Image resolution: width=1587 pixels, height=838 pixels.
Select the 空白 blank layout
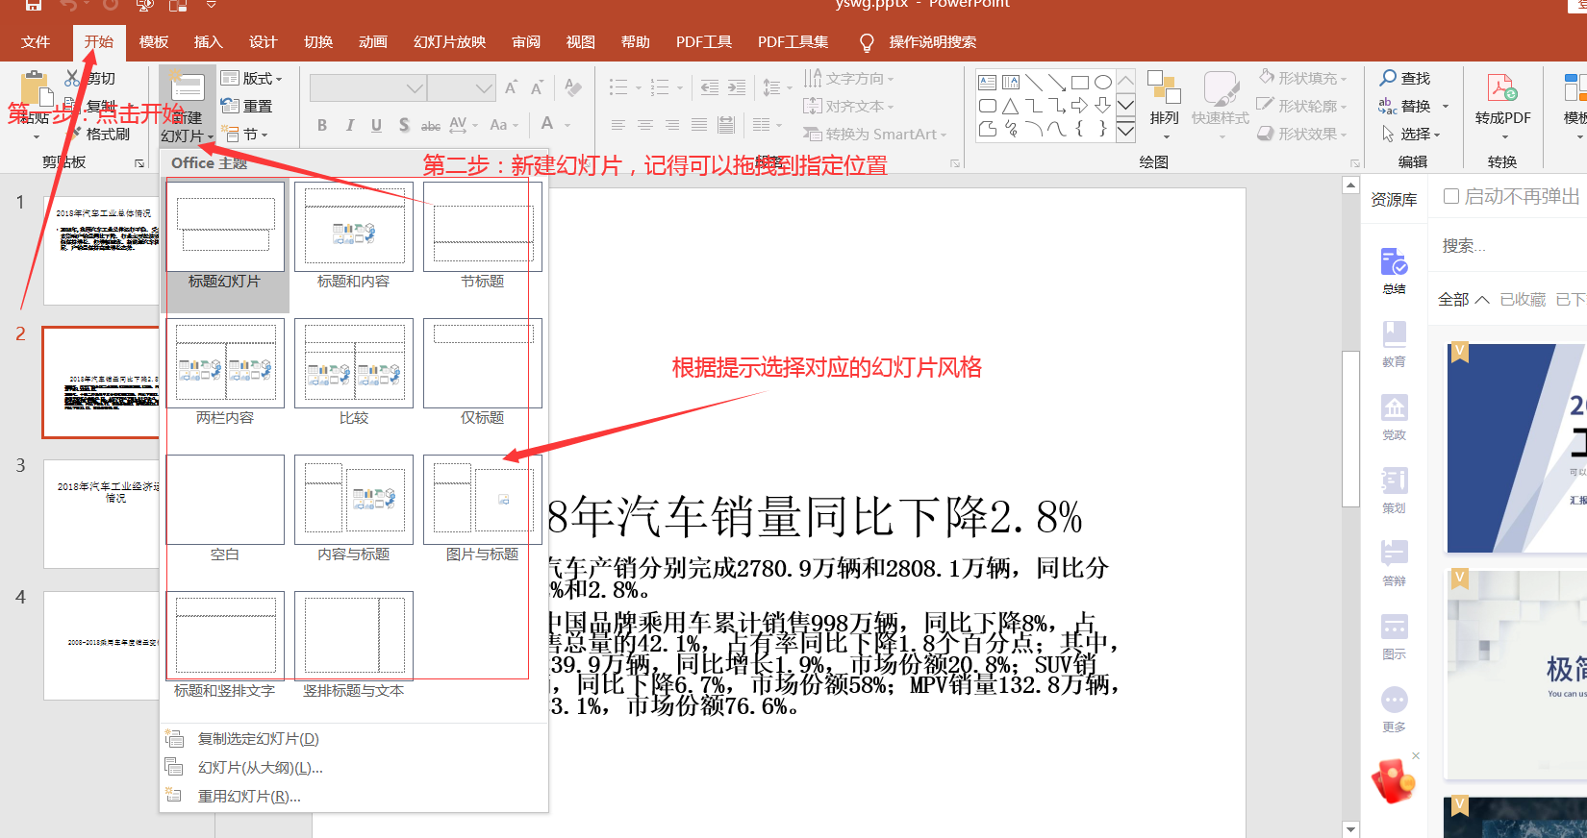click(x=225, y=500)
